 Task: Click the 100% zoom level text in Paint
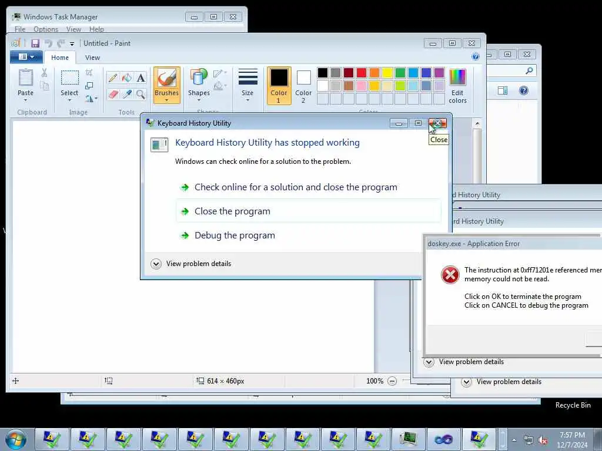tap(374, 381)
